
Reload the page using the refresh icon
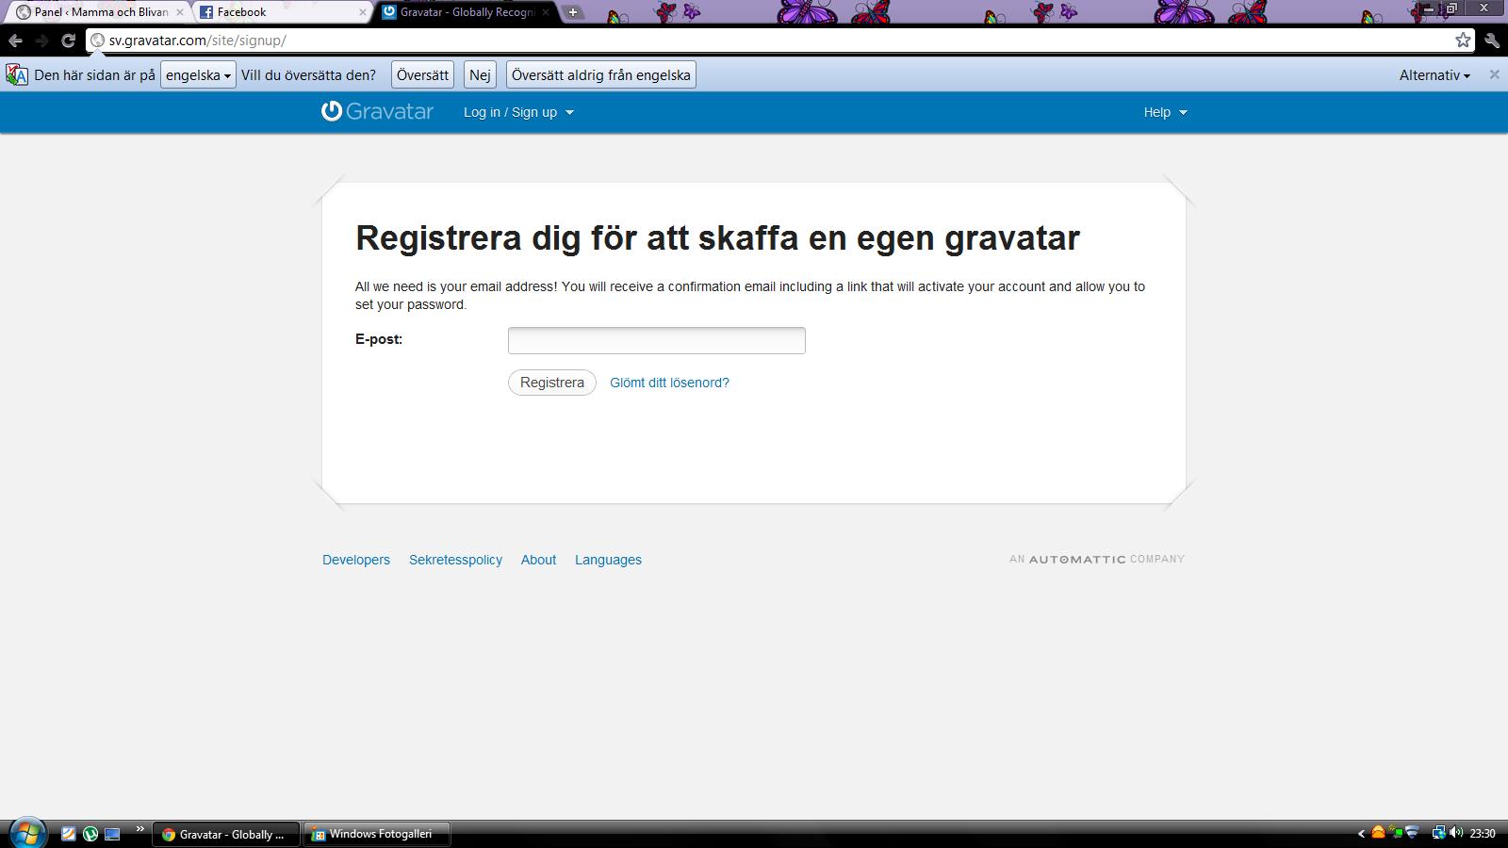coord(68,41)
